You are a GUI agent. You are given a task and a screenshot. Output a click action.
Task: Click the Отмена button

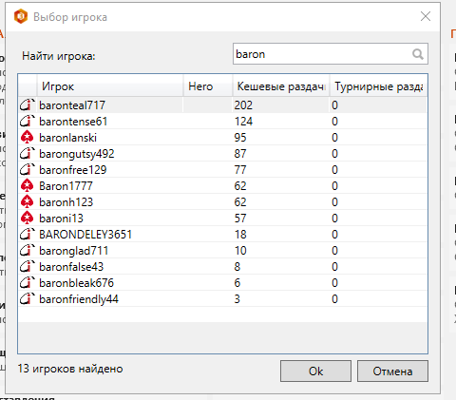[392, 371]
